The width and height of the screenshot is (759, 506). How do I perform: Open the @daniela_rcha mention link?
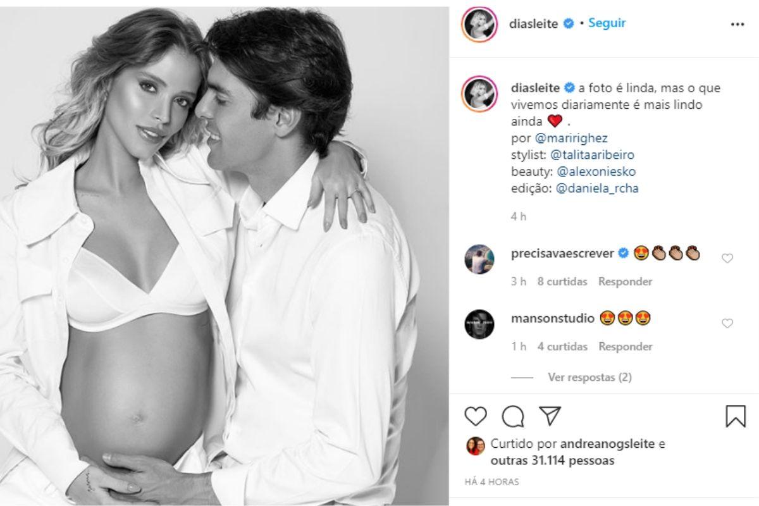point(596,188)
